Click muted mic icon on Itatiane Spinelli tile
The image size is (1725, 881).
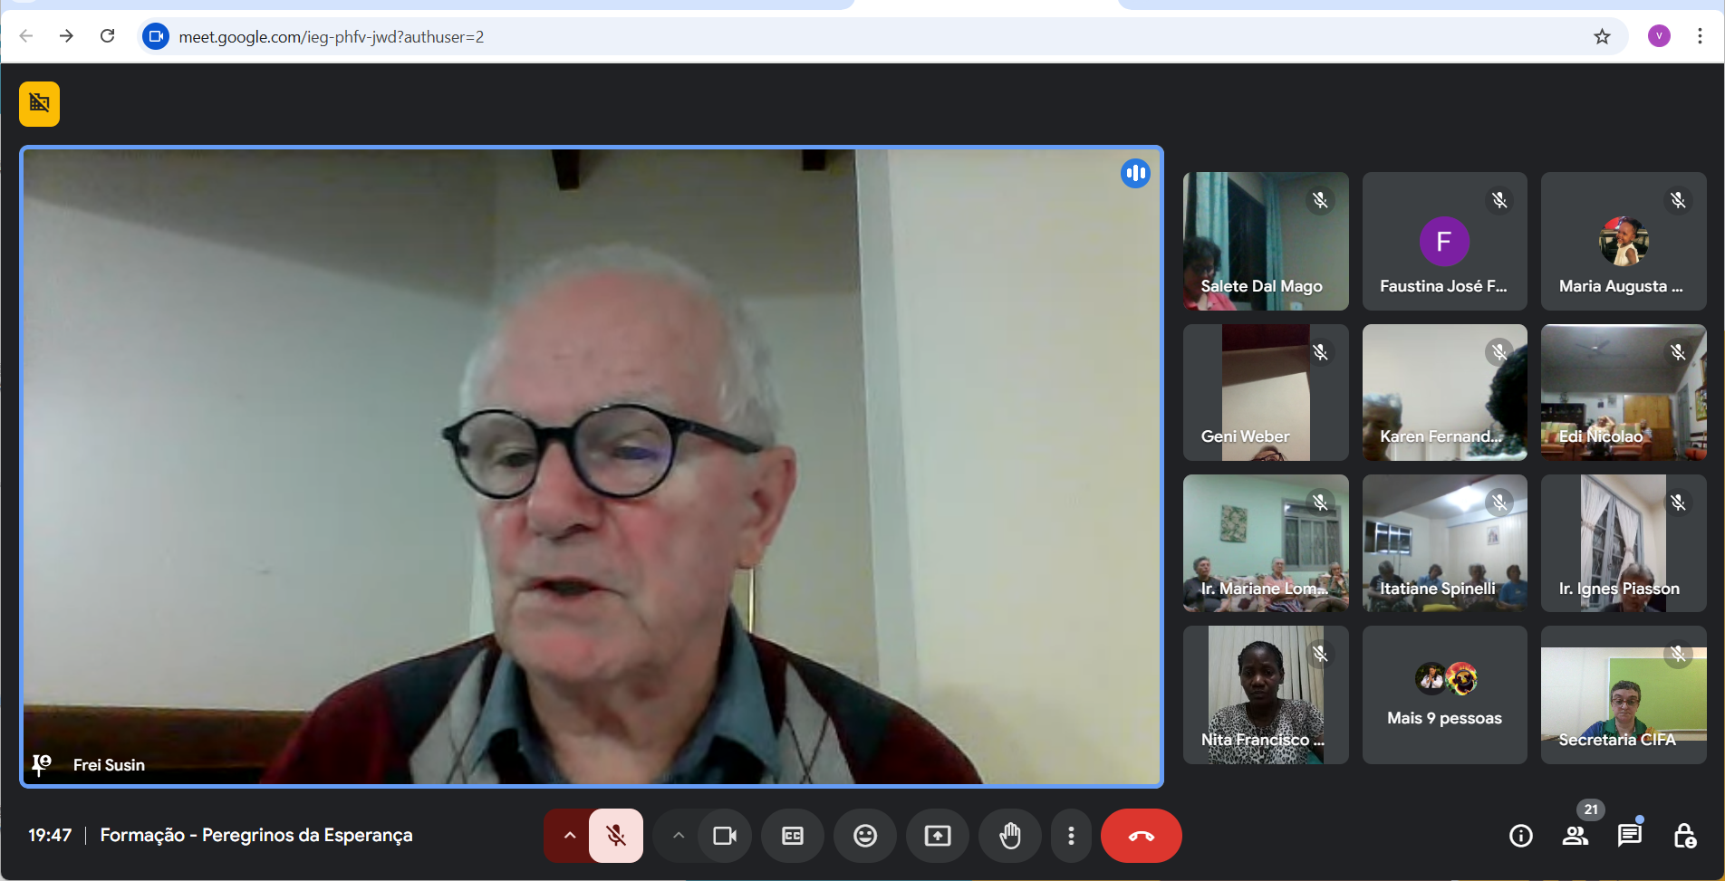point(1499,503)
